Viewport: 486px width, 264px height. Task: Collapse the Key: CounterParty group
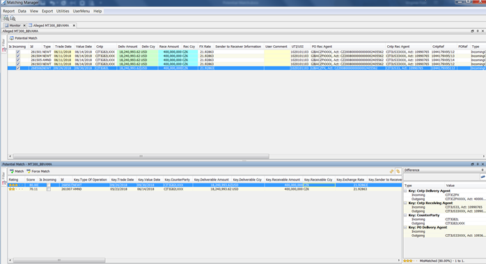tap(405, 215)
